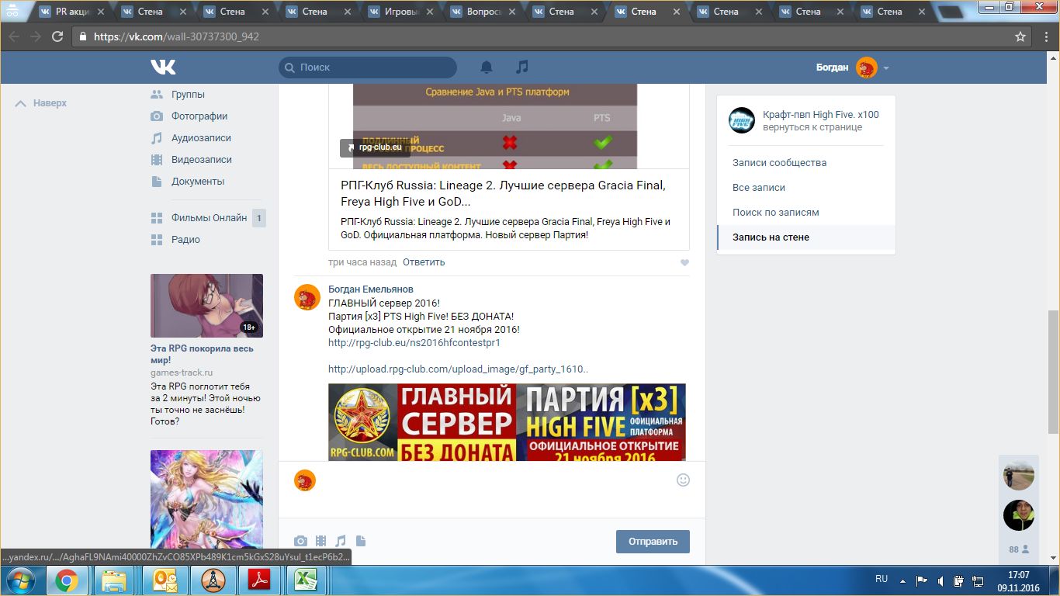This screenshot has height=596, width=1060.
Task: Open the ГЛАВНЫЙ СЕРВЕР banner image
Action: [507, 422]
